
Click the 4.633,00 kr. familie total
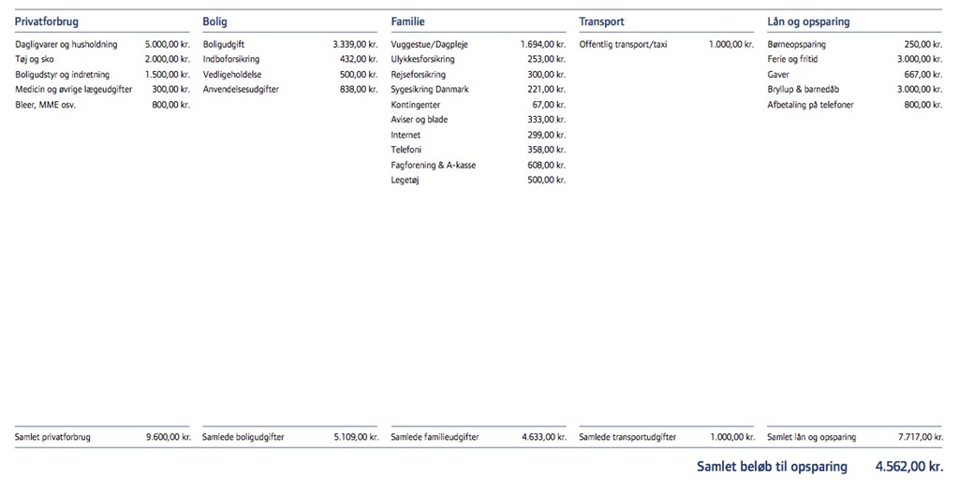coord(544,437)
